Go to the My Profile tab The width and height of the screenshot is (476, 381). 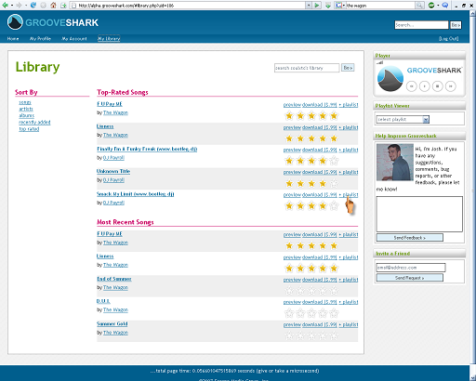pyautogui.click(x=40, y=39)
